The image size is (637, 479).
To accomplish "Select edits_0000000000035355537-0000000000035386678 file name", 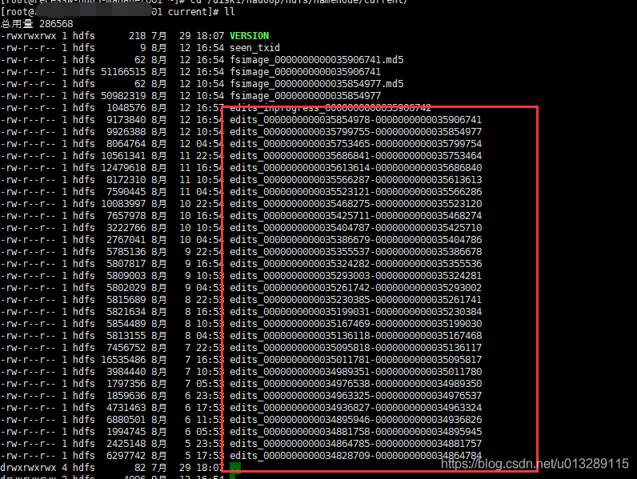I will tap(356, 252).
